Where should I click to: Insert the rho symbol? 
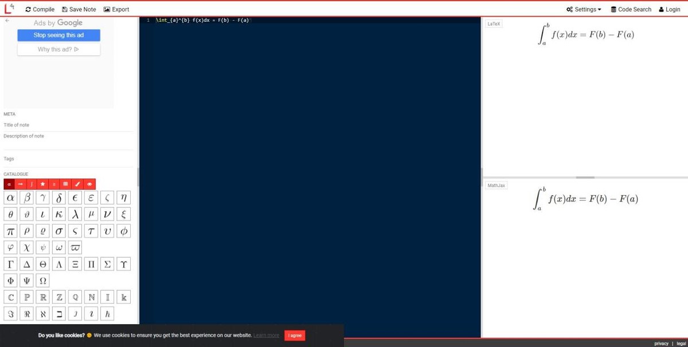pyautogui.click(x=26, y=231)
